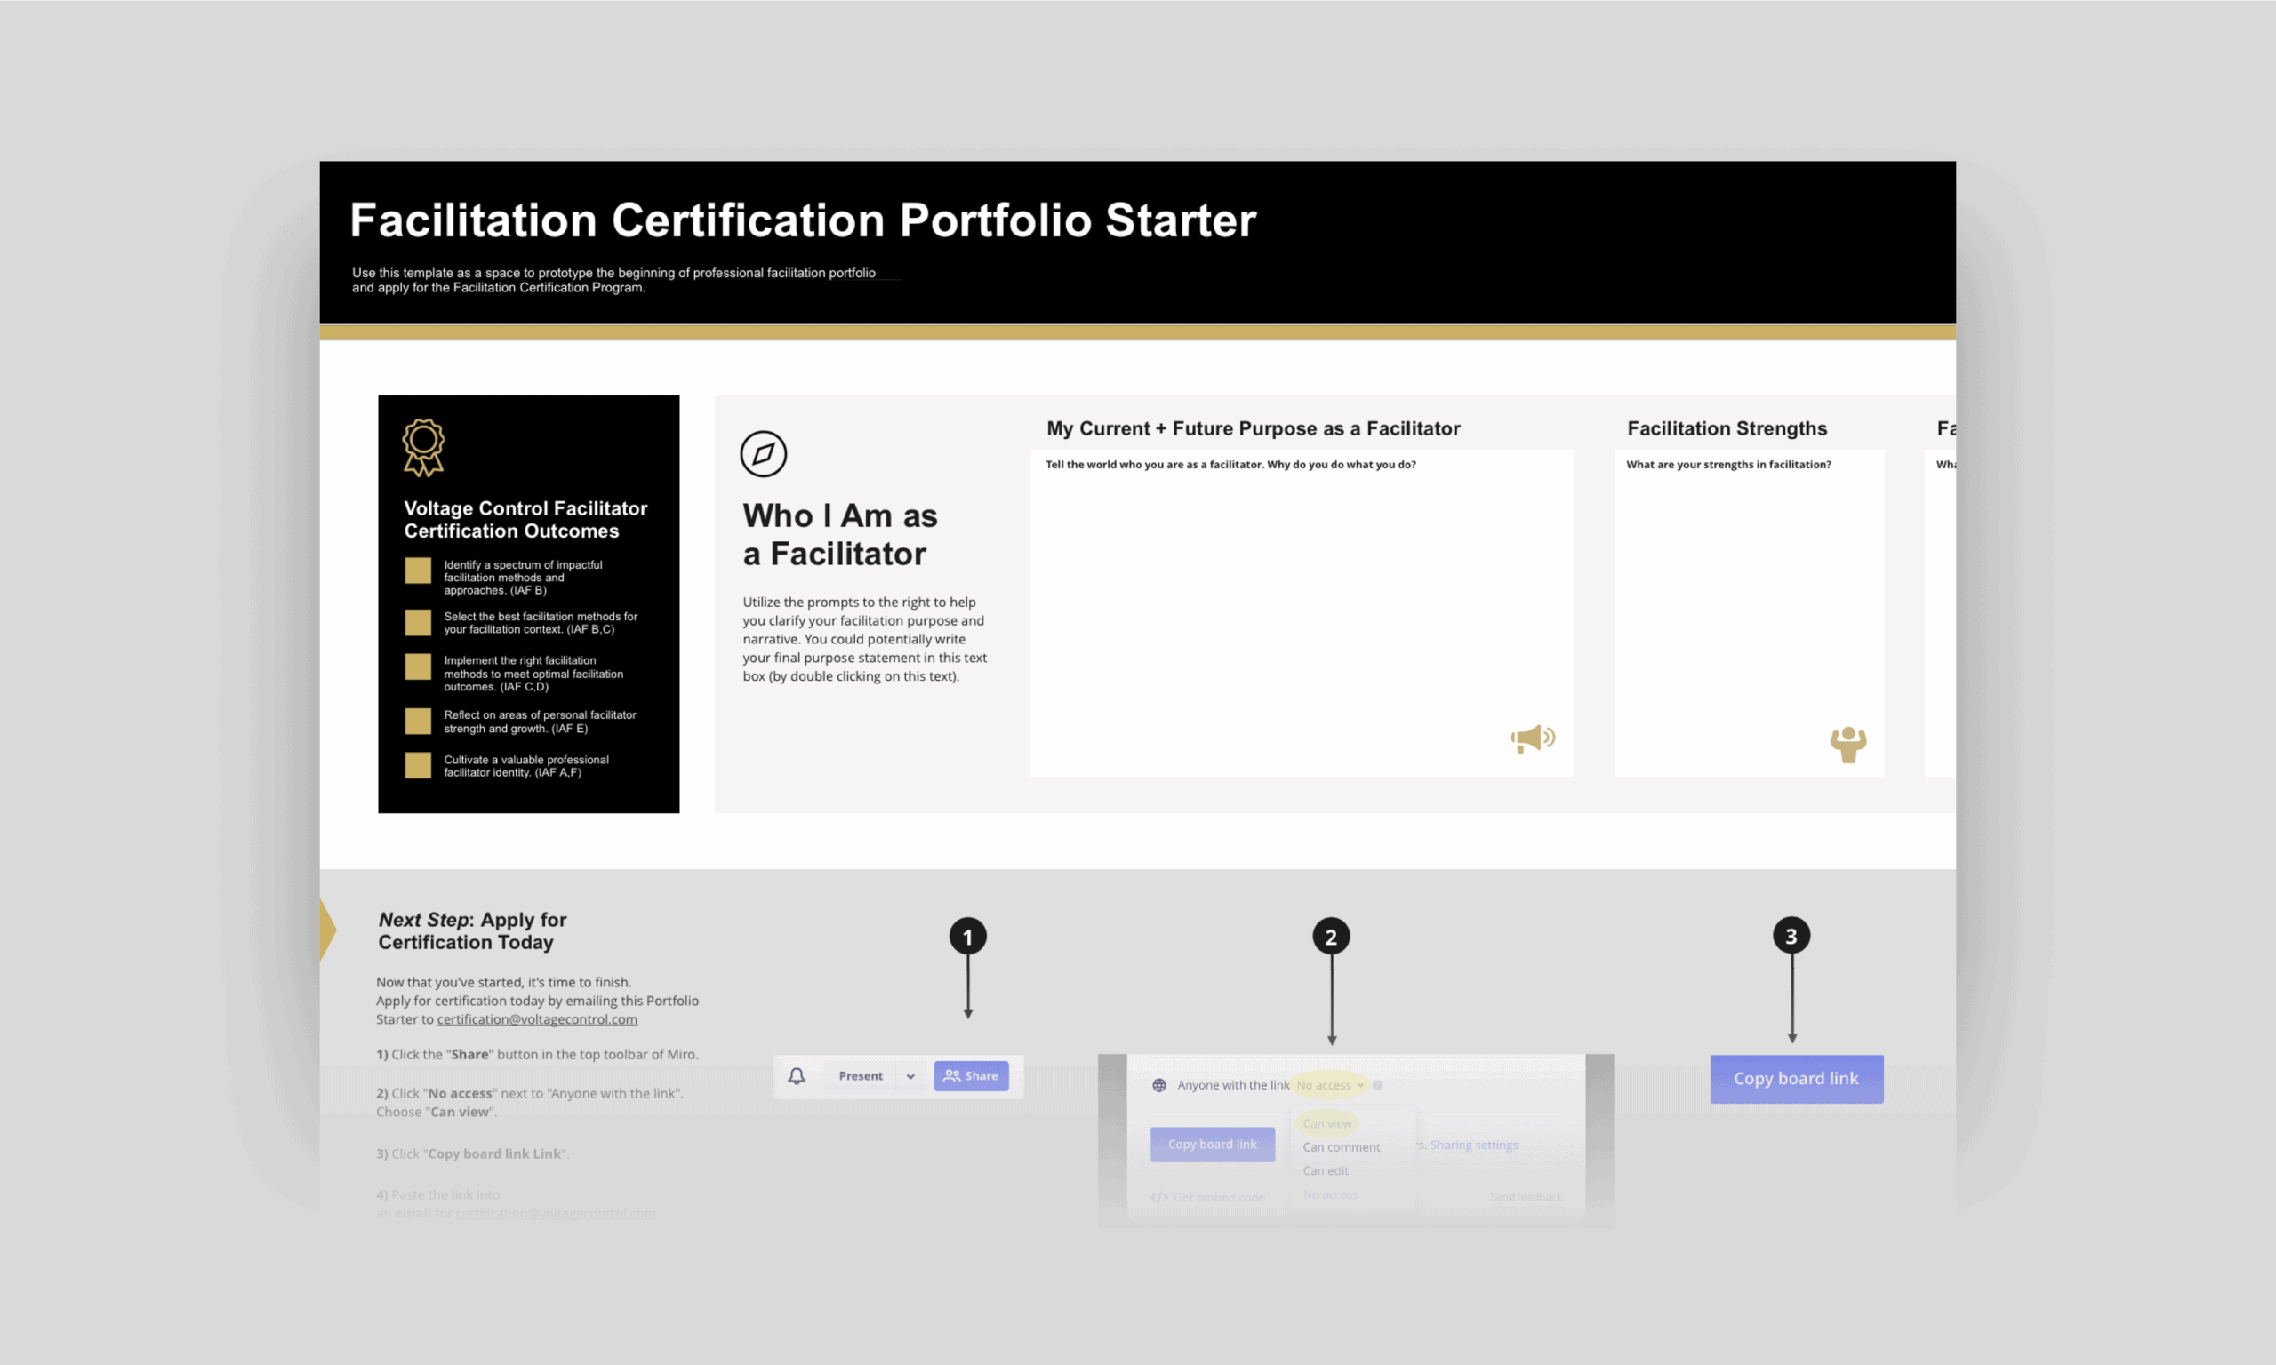Click the gold box for Reflect on areas

tap(418, 721)
